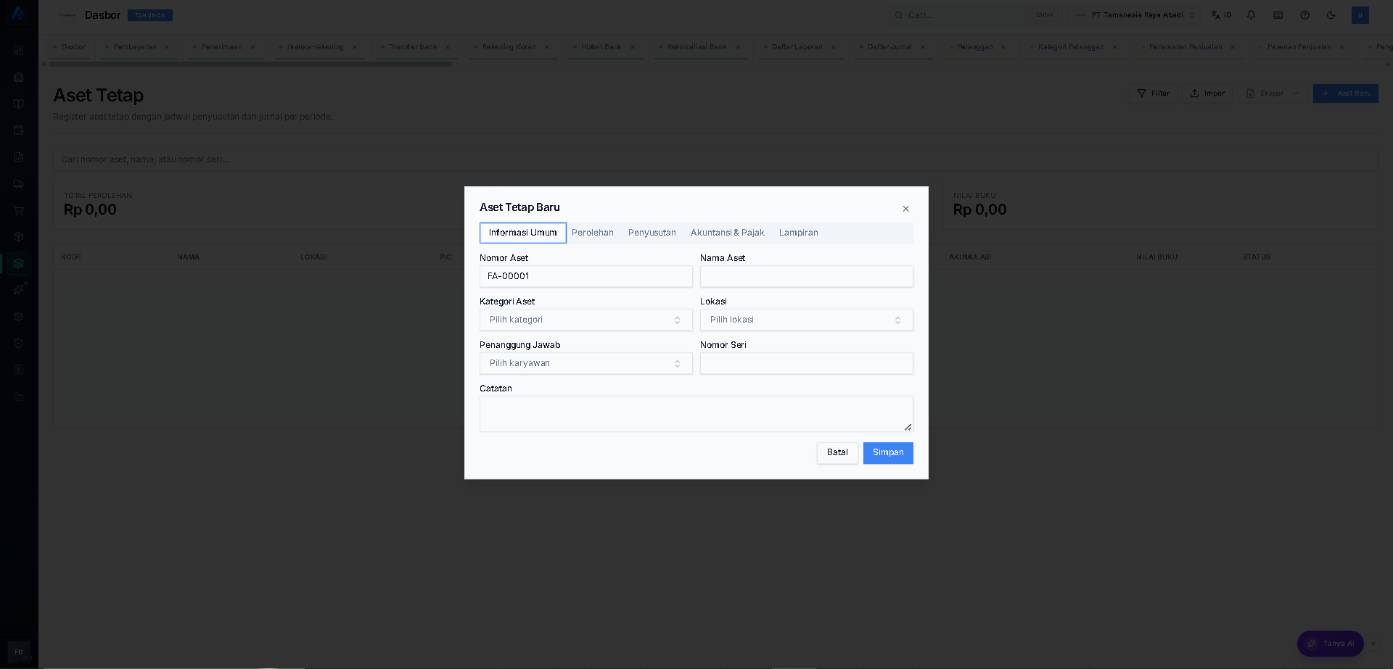The height and width of the screenshot is (669, 1393).
Task: Open the shield sidebar icon
Action: point(19,343)
